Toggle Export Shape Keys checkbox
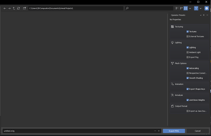 [x=187, y=89]
